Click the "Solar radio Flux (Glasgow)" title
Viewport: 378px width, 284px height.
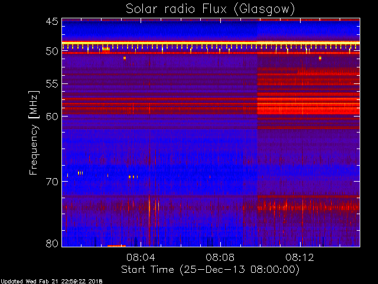click(x=210, y=9)
